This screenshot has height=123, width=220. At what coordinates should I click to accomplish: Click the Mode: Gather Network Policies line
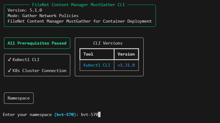[43, 16]
